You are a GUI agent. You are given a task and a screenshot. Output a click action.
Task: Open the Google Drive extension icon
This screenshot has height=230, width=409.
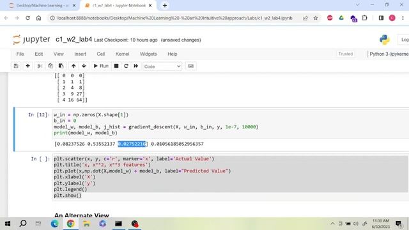click(341, 18)
